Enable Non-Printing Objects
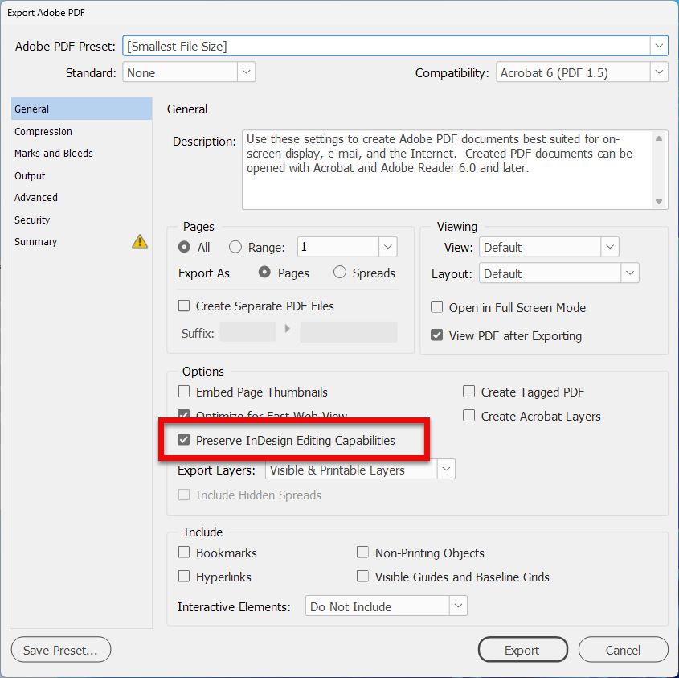Viewport: 679px width, 678px height. coord(362,553)
